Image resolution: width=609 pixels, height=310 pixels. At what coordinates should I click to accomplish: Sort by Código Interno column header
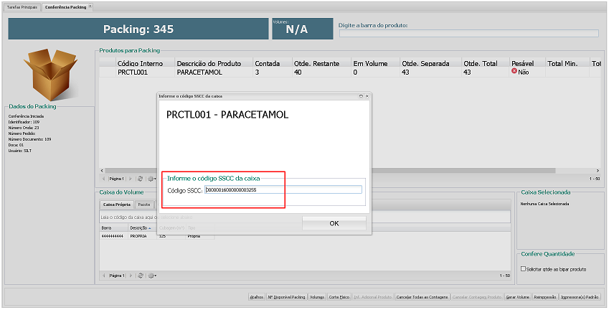tap(146, 63)
